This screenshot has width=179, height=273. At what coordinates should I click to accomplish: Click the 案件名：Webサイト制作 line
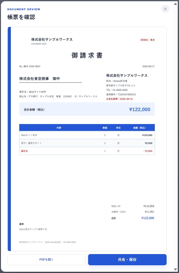(x=33, y=92)
